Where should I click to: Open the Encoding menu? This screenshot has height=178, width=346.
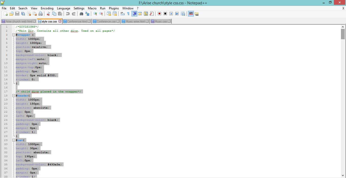(x=47, y=8)
